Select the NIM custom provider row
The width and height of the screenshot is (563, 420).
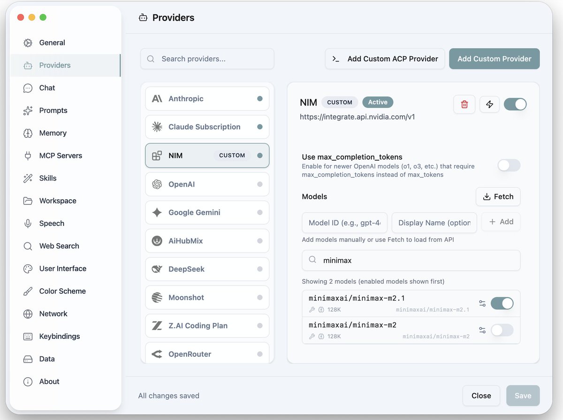207,155
